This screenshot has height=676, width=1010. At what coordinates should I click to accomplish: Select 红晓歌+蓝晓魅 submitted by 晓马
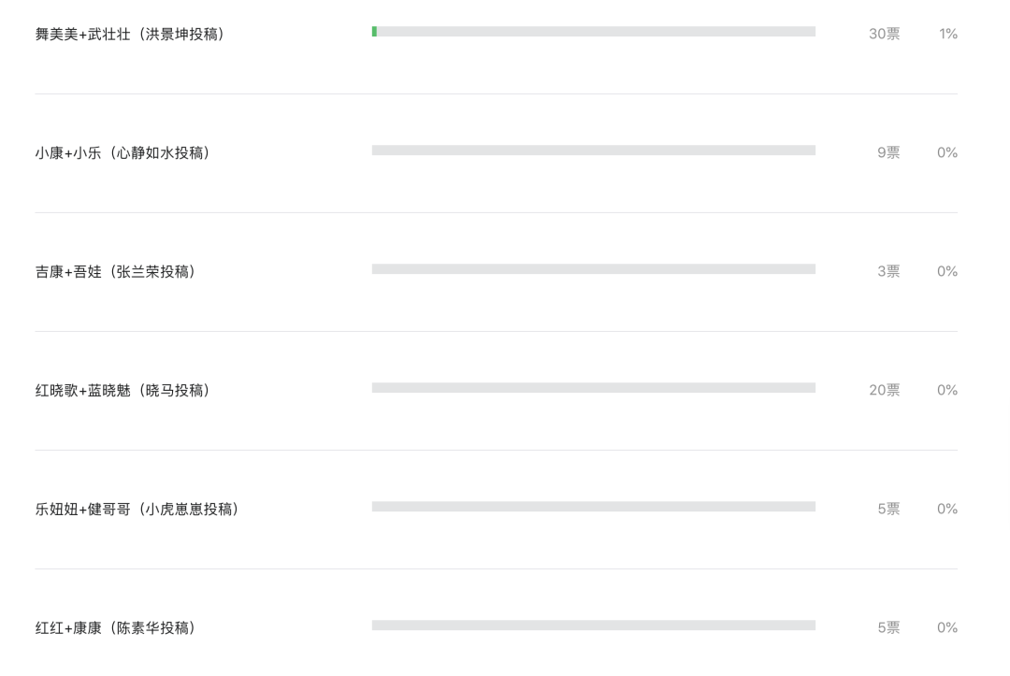[x=123, y=390]
